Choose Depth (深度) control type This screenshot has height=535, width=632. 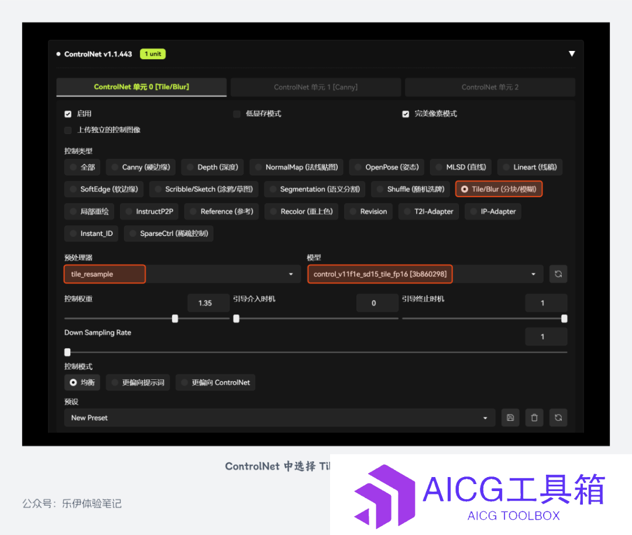click(x=212, y=167)
